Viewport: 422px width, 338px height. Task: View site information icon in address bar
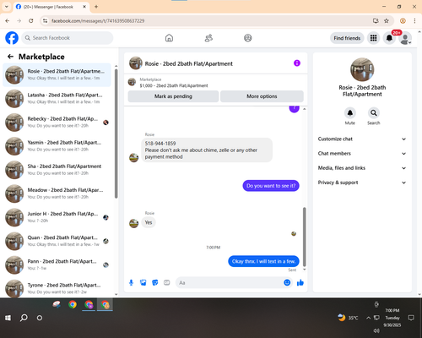click(45, 20)
